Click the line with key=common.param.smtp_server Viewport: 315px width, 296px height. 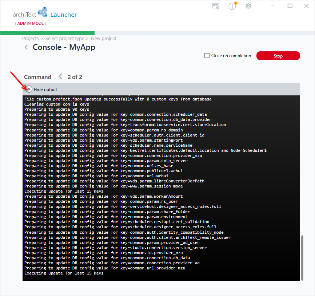click(106, 161)
